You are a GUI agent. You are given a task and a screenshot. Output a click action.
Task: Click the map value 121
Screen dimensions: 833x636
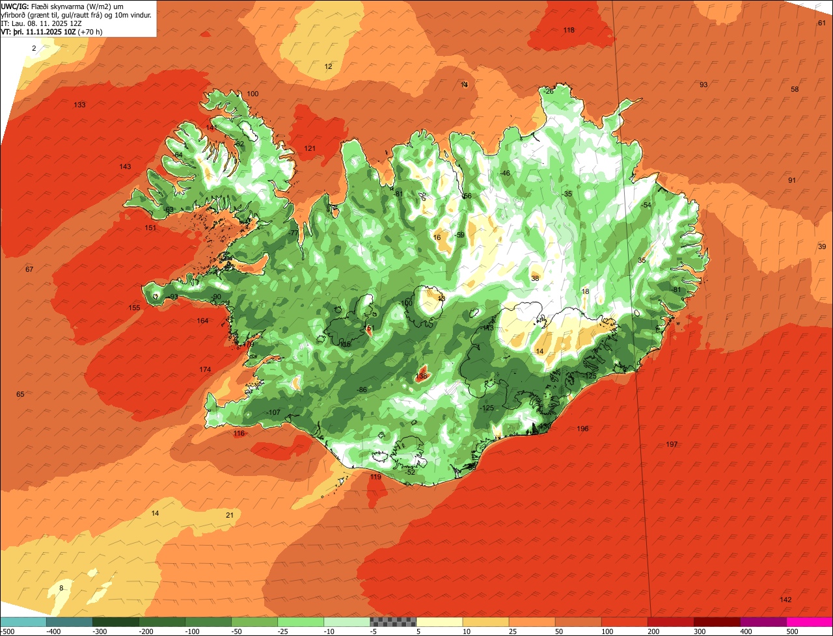coord(310,148)
